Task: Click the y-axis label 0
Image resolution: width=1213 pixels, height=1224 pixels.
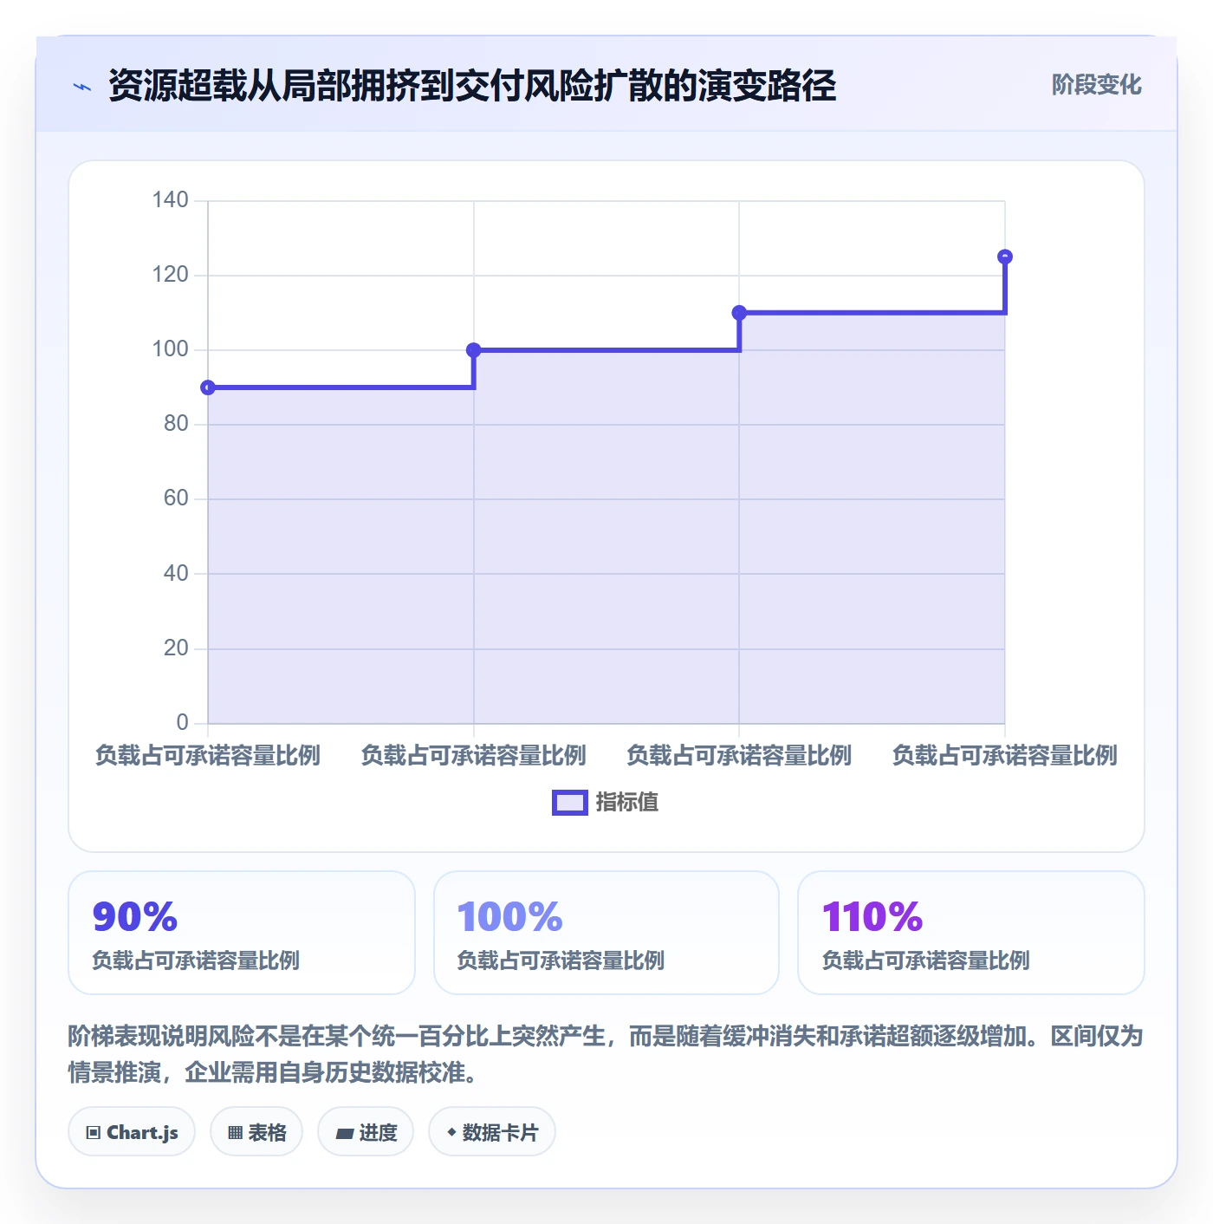Action: tap(182, 723)
